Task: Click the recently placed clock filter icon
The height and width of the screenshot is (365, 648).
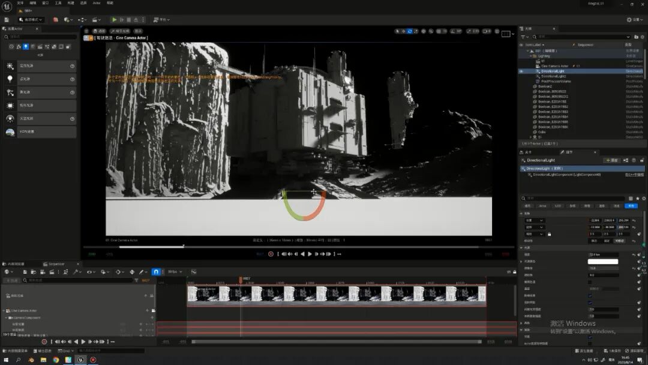Action: (x=11, y=47)
